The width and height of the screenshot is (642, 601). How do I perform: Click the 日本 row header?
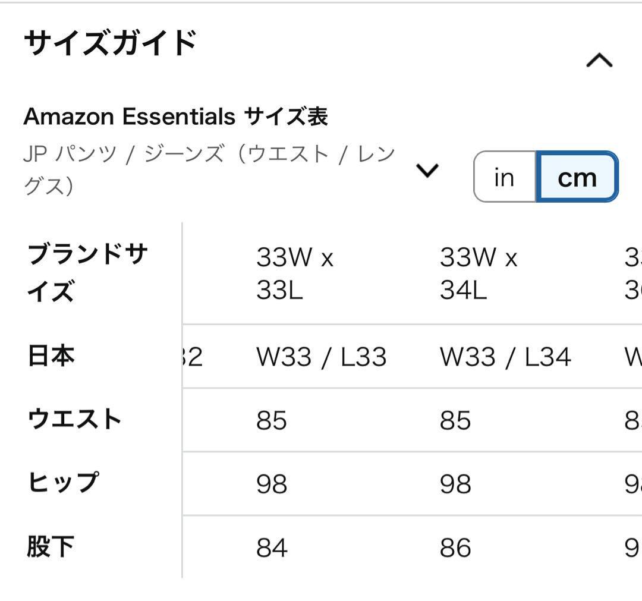(x=51, y=356)
